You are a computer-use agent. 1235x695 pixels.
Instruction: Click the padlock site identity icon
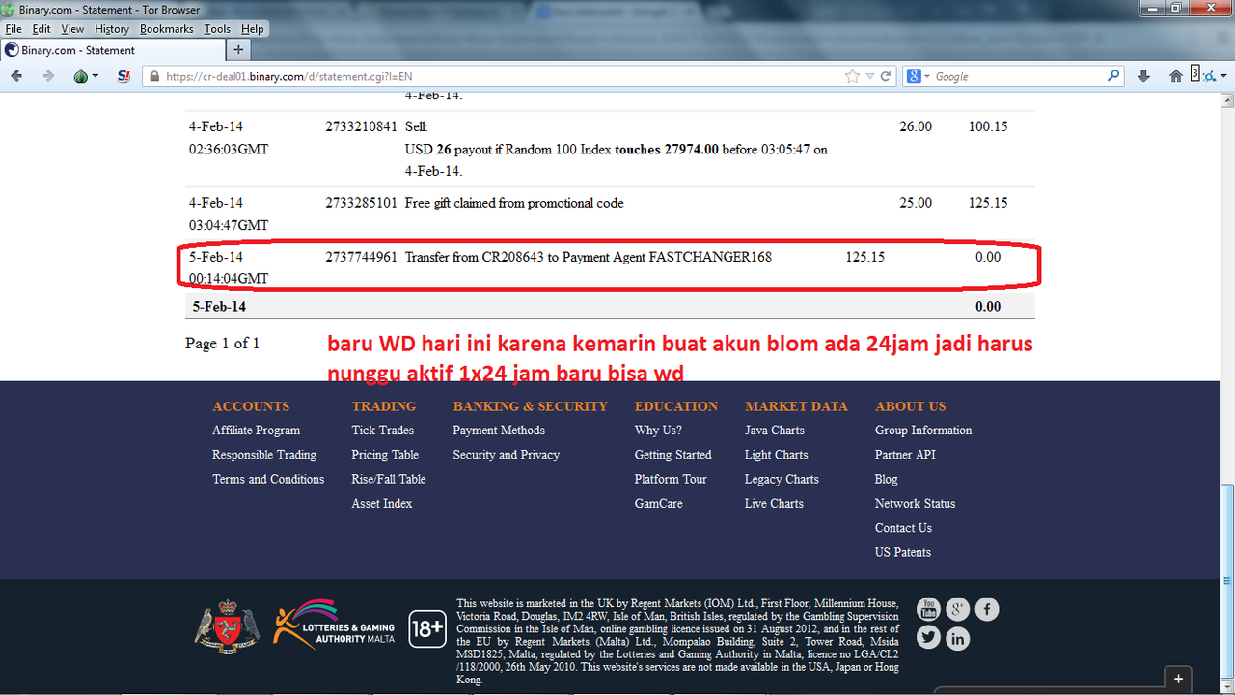154,76
